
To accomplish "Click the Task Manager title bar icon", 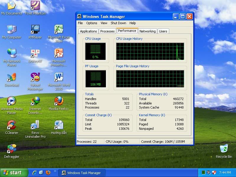I will click(x=79, y=17).
